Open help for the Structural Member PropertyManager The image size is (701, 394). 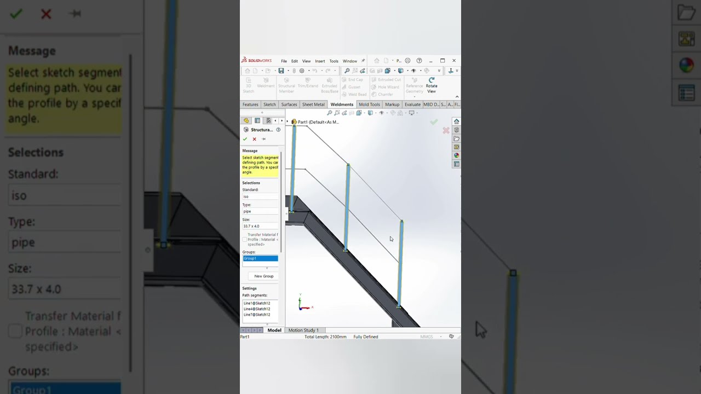[278, 130]
